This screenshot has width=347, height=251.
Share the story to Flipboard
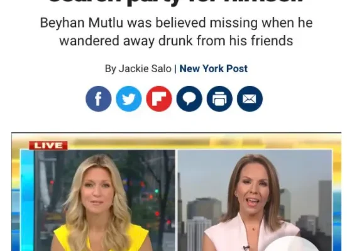159,99
